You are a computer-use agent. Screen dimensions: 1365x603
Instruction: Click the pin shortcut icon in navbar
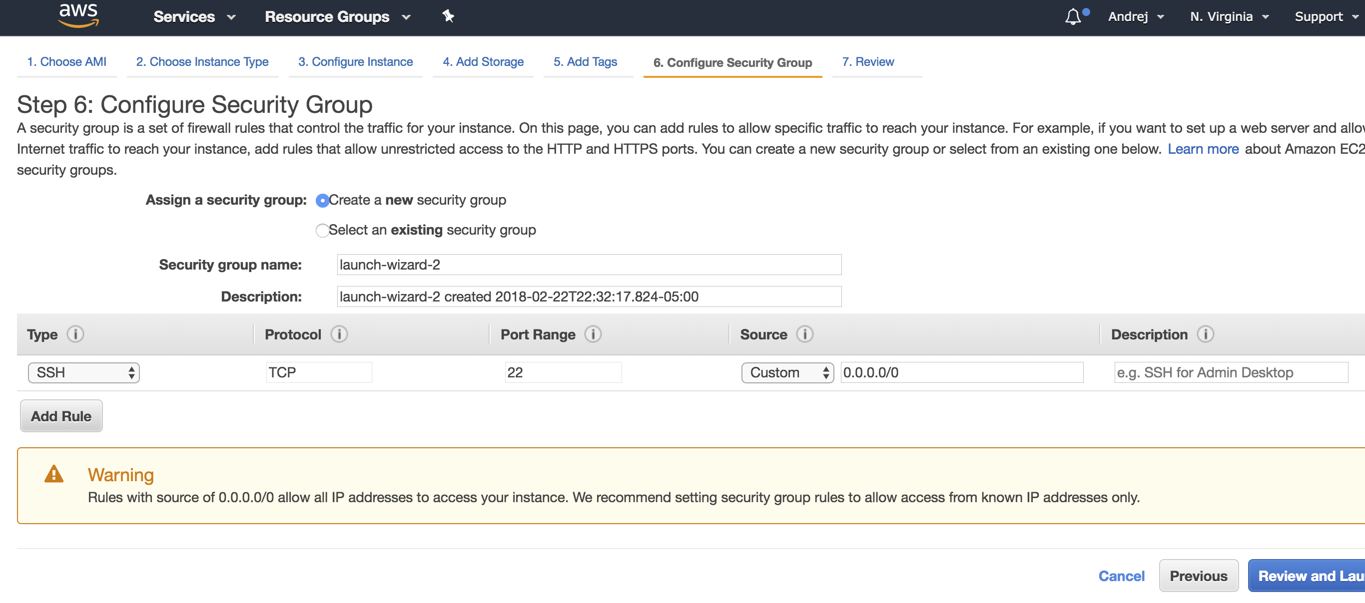[448, 16]
